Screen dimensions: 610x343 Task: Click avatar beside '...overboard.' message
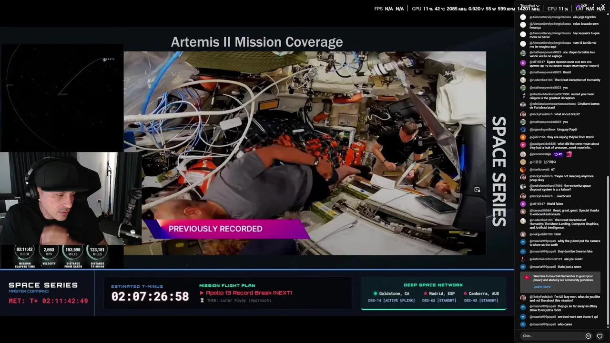pos(523,196)
